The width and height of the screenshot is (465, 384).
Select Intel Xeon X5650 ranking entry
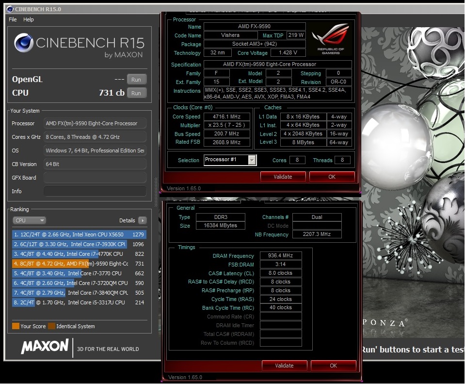[79, 234]
